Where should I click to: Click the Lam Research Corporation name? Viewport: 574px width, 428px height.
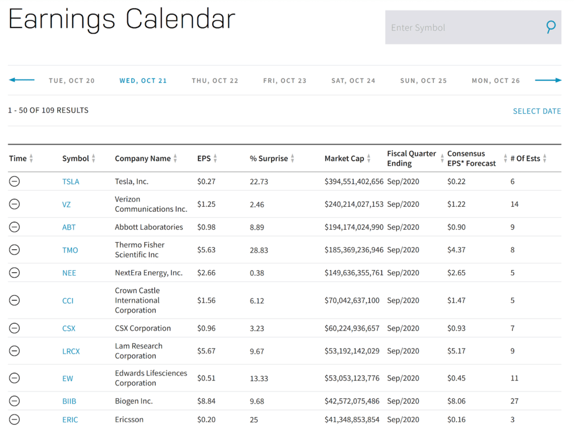[138, 351]
